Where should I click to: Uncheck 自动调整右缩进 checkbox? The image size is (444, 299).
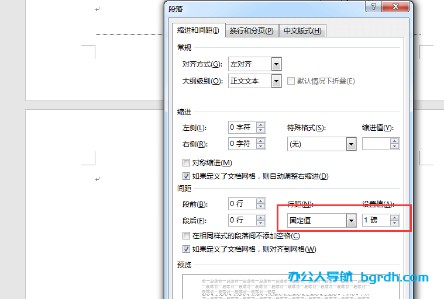click(x=186, y=176)
